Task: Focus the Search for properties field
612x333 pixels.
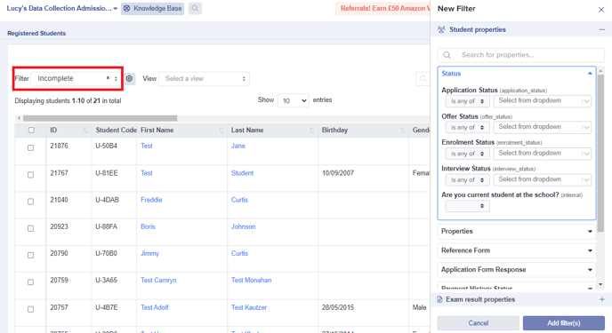Action: pos(520,55)
